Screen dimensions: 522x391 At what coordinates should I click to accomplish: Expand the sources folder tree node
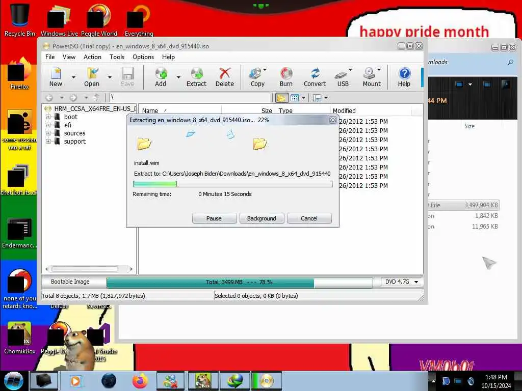pos(48,133)
